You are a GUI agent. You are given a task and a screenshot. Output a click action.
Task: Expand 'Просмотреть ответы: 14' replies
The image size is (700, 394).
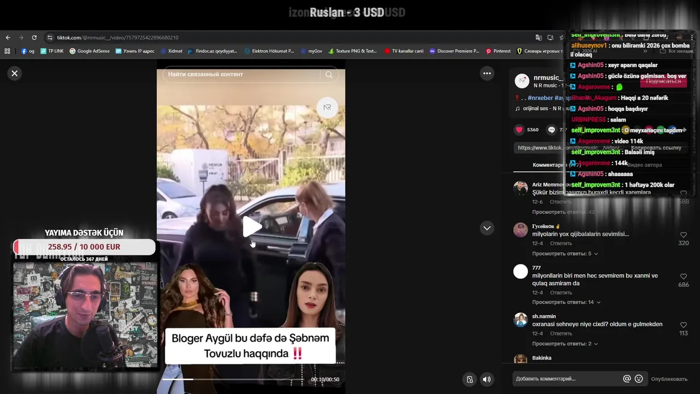tap(566, 302)
